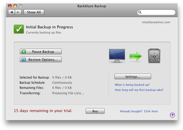Screen dimensions: 183x130
Task: Focus the search field in toolbar
Action: pyautogui.click(x=156, y=12)
